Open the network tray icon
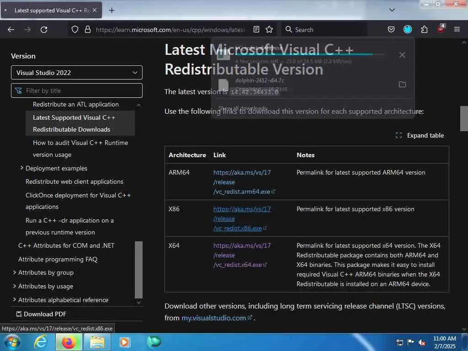The image size is (468, 351). tap(399, 343)
